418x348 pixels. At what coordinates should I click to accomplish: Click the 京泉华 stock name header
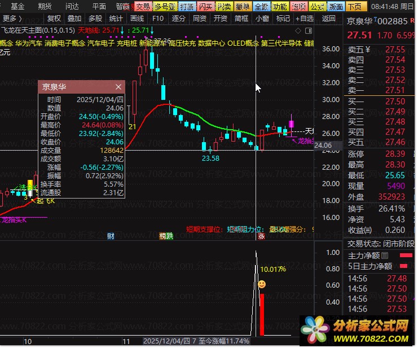tap(359, 21)
